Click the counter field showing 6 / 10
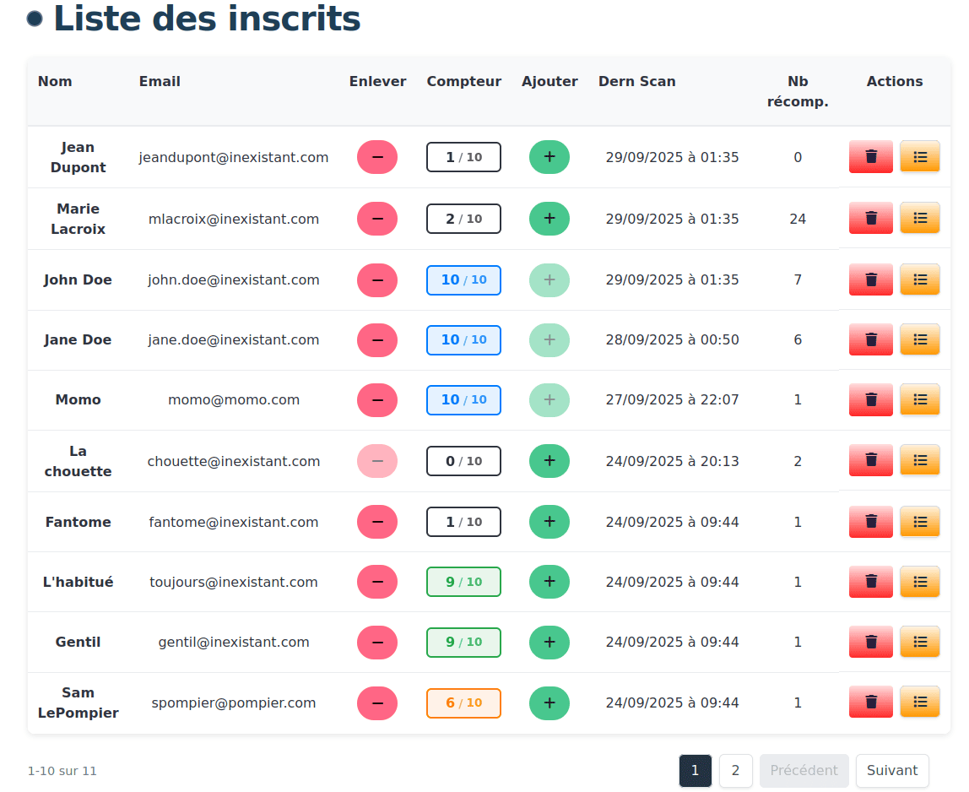 pyautogui.click(x=463, y=702)
